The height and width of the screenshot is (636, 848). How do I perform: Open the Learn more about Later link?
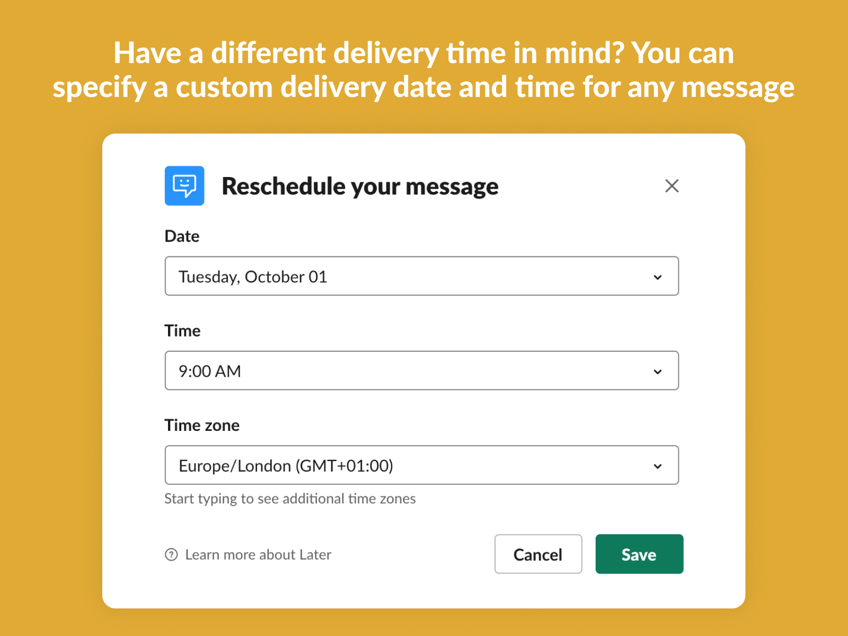[x=258, y=554]
